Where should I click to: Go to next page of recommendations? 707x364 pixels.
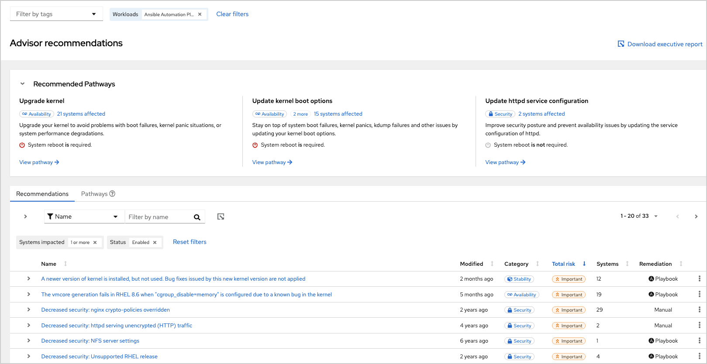696,216
